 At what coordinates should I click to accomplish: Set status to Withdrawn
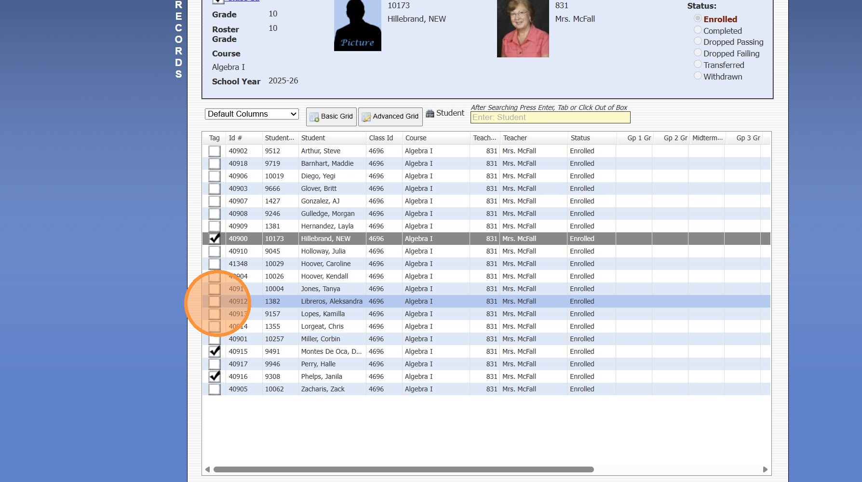pos(698,76)
